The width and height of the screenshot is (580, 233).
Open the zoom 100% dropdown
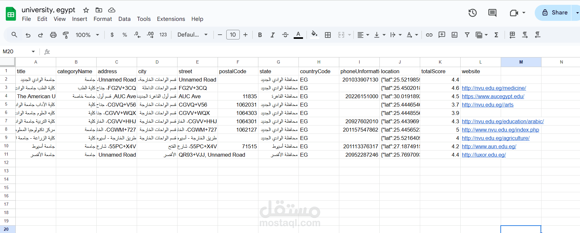point(87,35)
